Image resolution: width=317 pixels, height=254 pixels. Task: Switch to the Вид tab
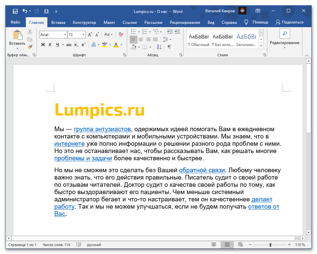coord(211,23)
